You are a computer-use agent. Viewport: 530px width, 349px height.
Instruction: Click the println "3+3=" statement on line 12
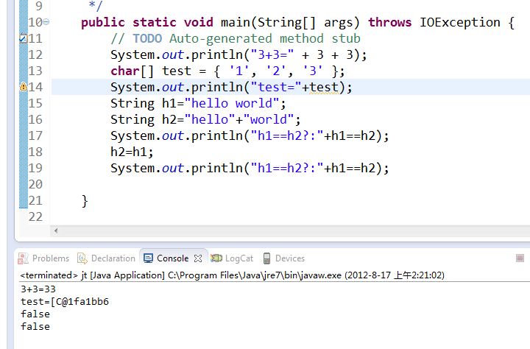(239, 54)
